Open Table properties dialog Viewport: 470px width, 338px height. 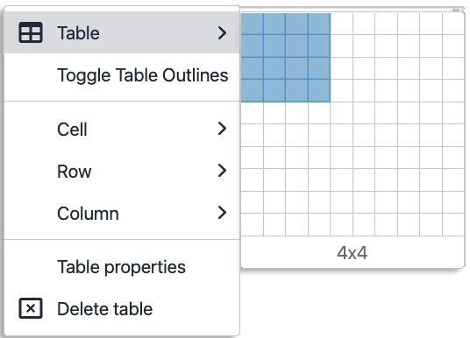(x=122, y=267)
